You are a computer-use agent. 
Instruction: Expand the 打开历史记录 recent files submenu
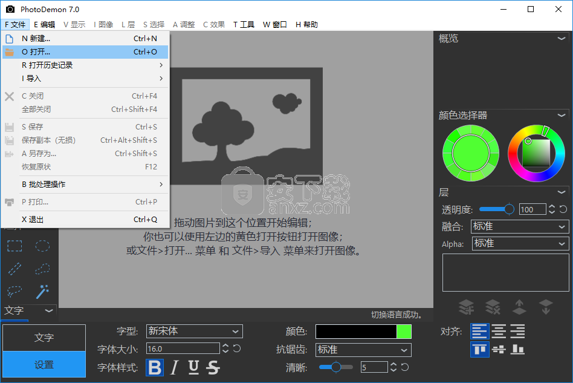[85, 65]
